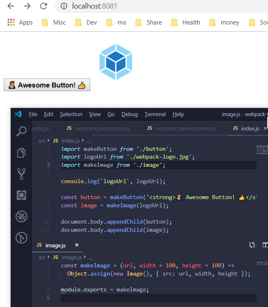
Task: Click 'const image = makeImage(logoUrl);' line
Action: (x=115, y=205)
